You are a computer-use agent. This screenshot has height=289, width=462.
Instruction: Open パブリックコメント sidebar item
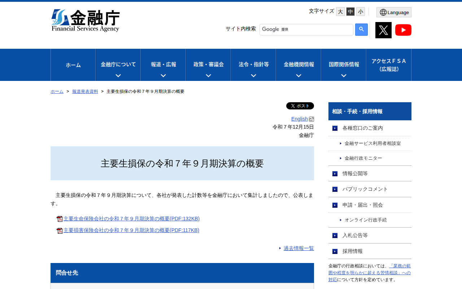(x=370, y=189)
